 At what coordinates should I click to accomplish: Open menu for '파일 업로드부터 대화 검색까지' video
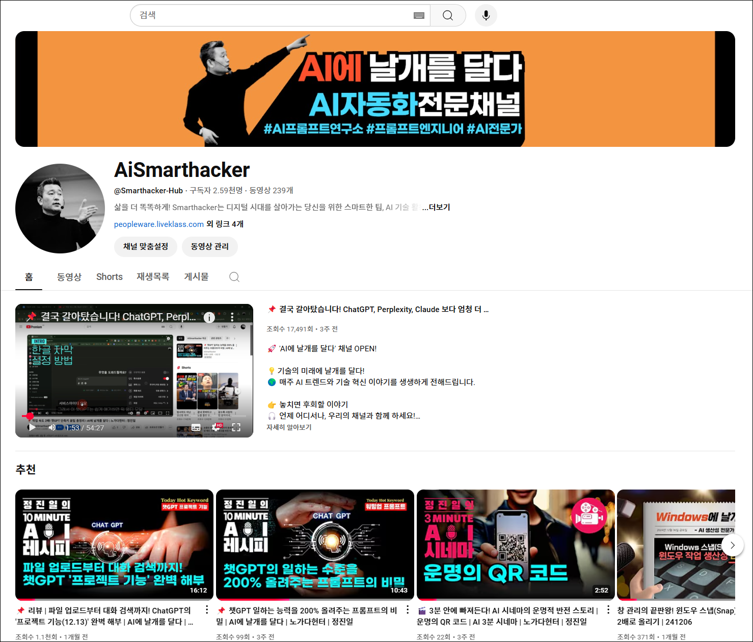coord(207,610)
